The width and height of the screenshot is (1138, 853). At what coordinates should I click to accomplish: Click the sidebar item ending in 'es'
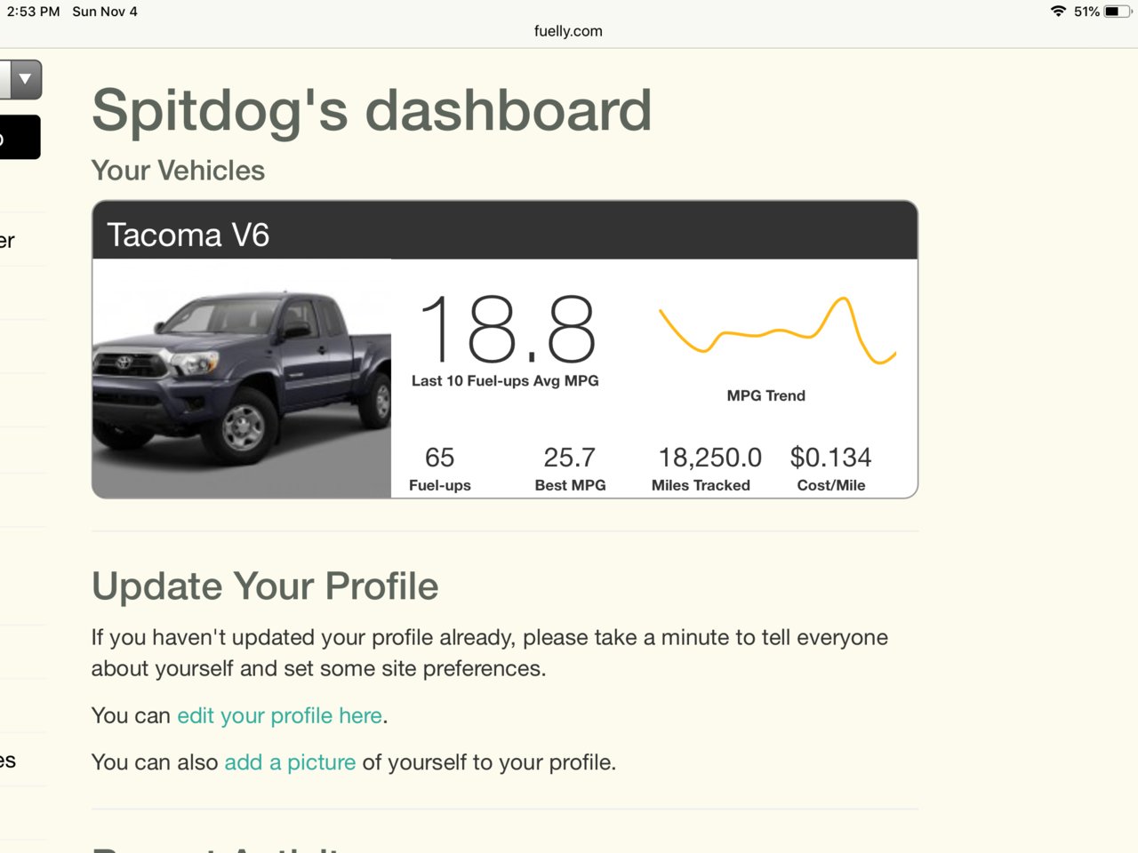(x=9, y=761)
